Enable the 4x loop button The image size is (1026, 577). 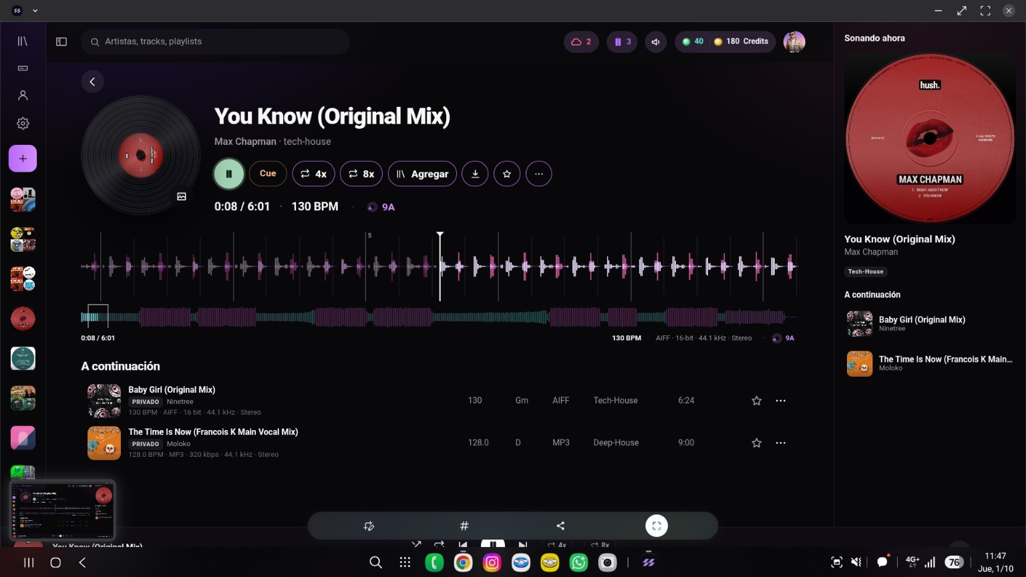314,174
